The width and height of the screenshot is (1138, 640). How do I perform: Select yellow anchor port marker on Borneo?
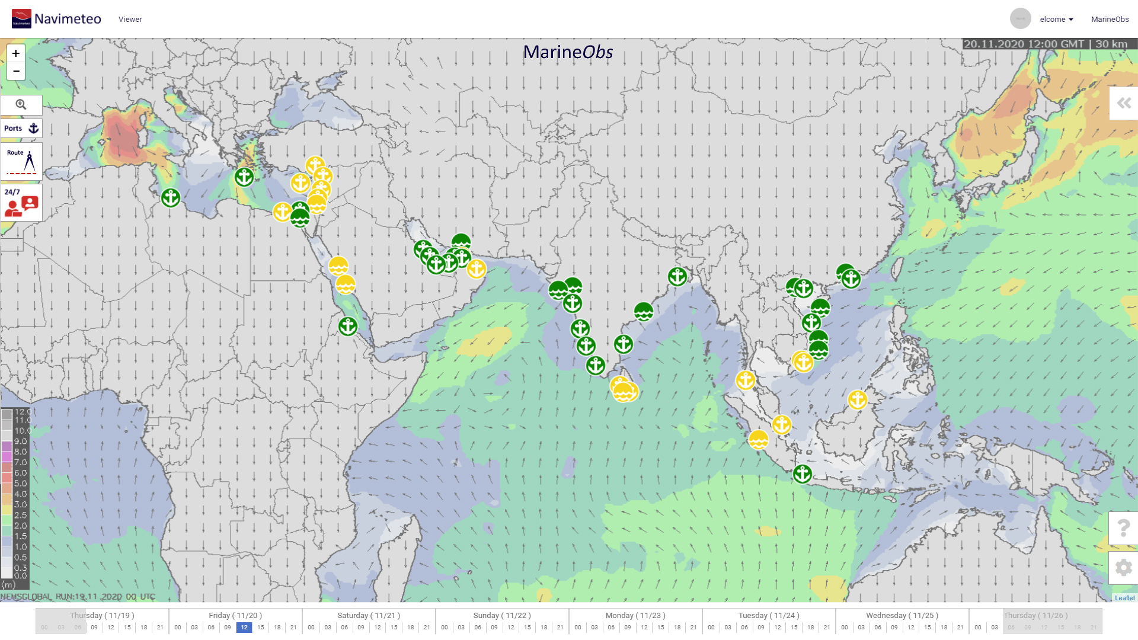(x=858, y=400)
